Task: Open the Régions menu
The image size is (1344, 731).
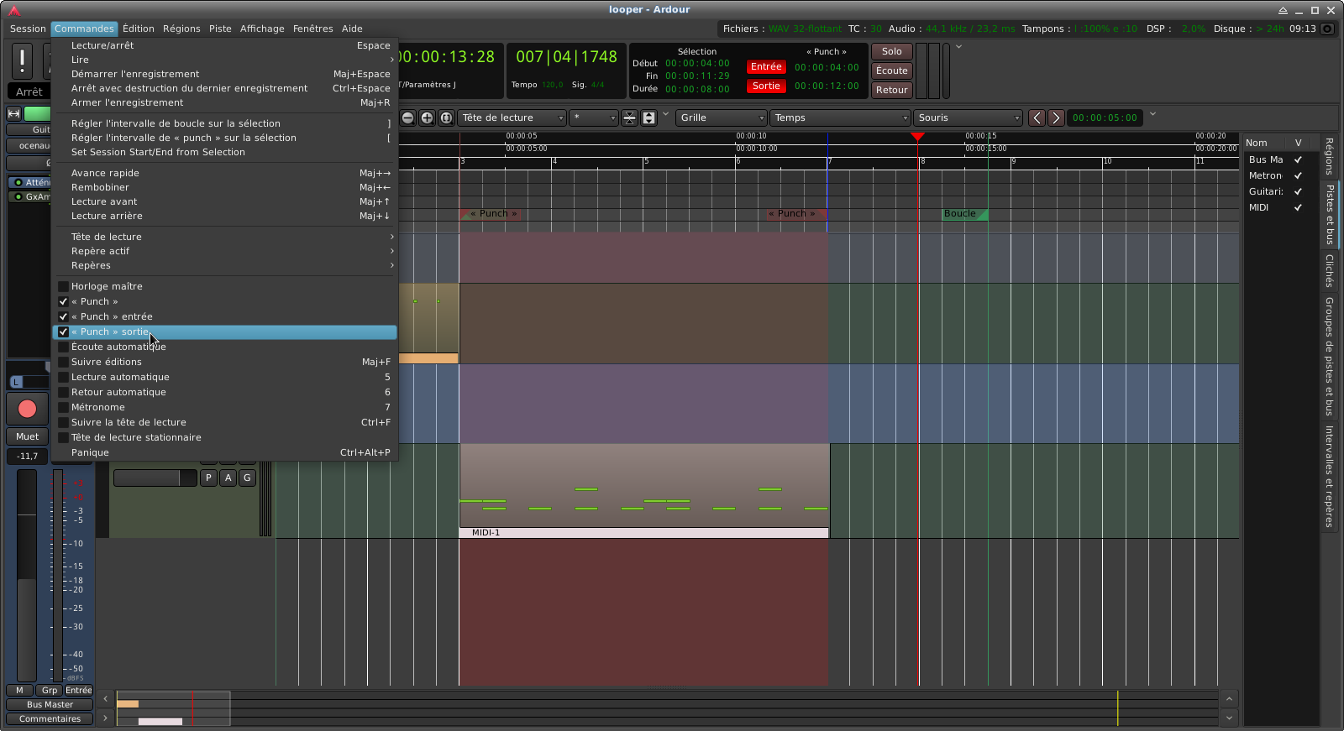Action: pos(181,29)
